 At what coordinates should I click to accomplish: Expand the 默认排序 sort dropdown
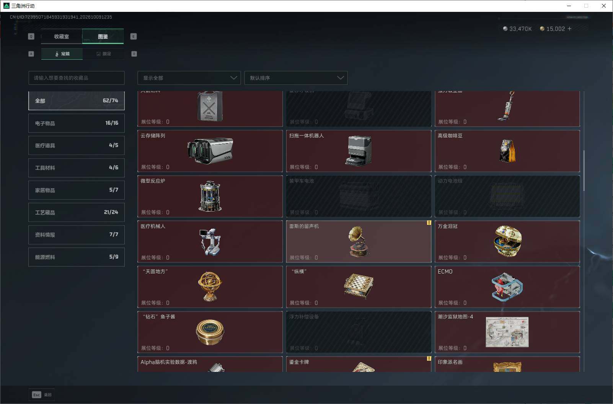pos(296,78)
